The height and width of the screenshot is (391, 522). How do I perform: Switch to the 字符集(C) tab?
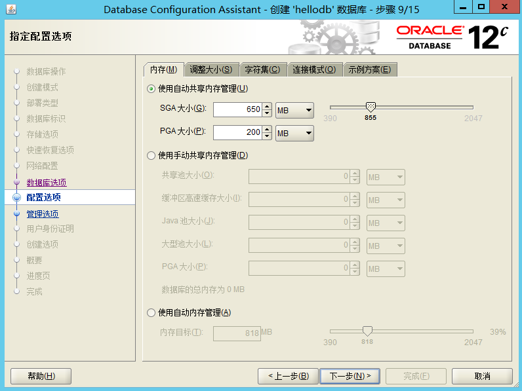pos(263,70)
